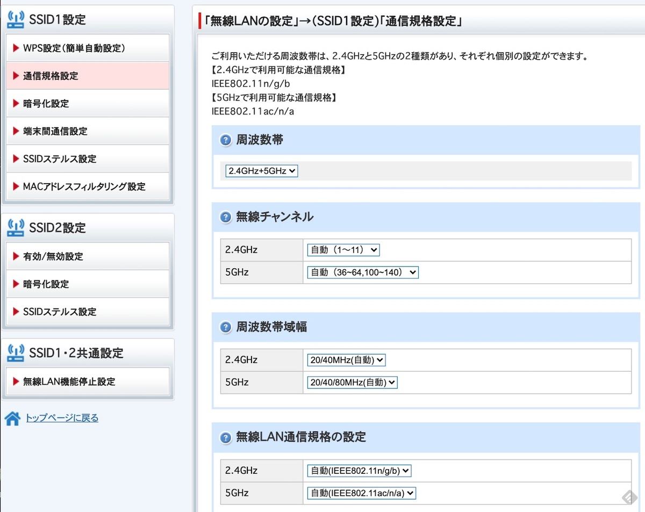The image size is (645, 512).
Task: Click the 無線LAN通信規格の設定 section heading
Action: tap(301, 437)
